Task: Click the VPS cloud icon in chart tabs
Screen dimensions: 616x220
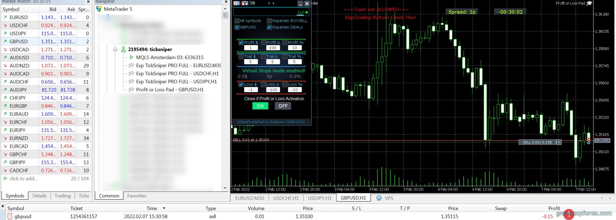Action: click(379, 198)
